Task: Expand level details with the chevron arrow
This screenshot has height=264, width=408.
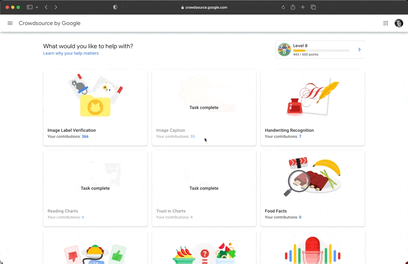Action: 360,50
